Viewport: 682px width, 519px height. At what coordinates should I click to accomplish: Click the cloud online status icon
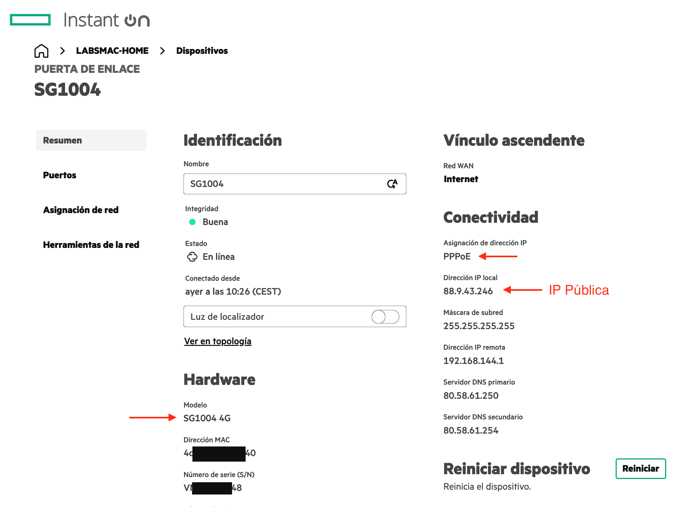point(192,257)
